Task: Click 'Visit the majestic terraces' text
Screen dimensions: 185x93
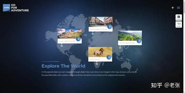Action: [x=127, y=43]
